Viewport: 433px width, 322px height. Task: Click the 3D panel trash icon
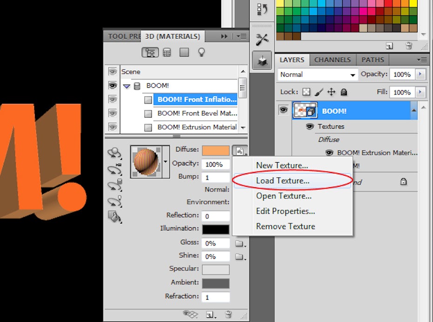pos(228,315)
